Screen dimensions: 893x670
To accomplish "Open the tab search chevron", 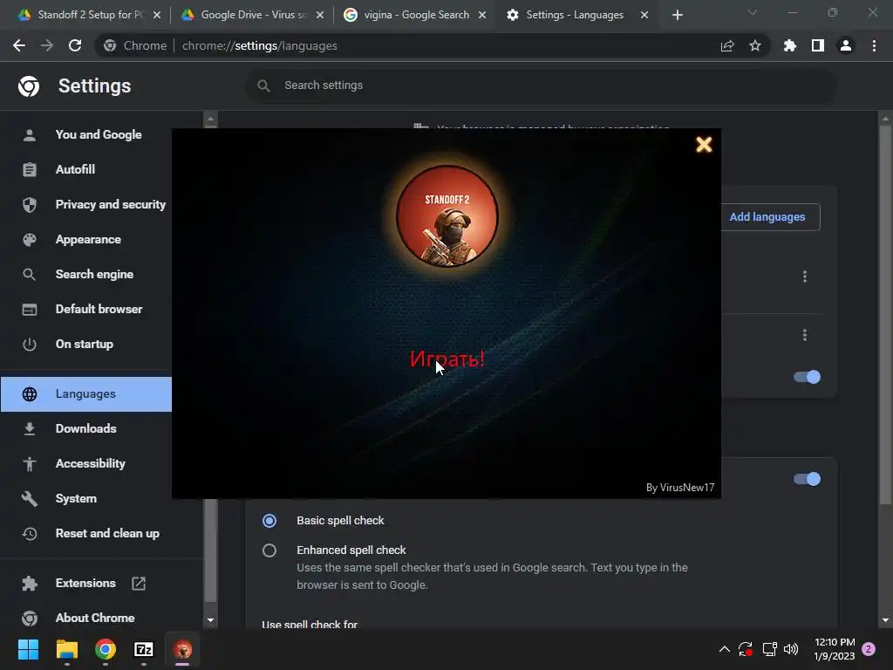I will pyautogui.click(x=753, y=12).
